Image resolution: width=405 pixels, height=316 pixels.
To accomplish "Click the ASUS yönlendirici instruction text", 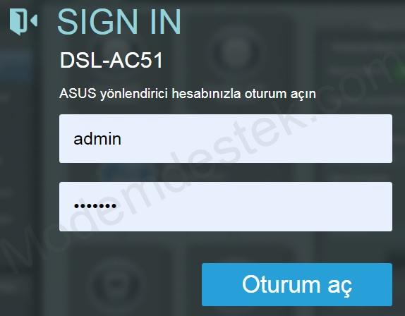I will (x=188, y=94).
